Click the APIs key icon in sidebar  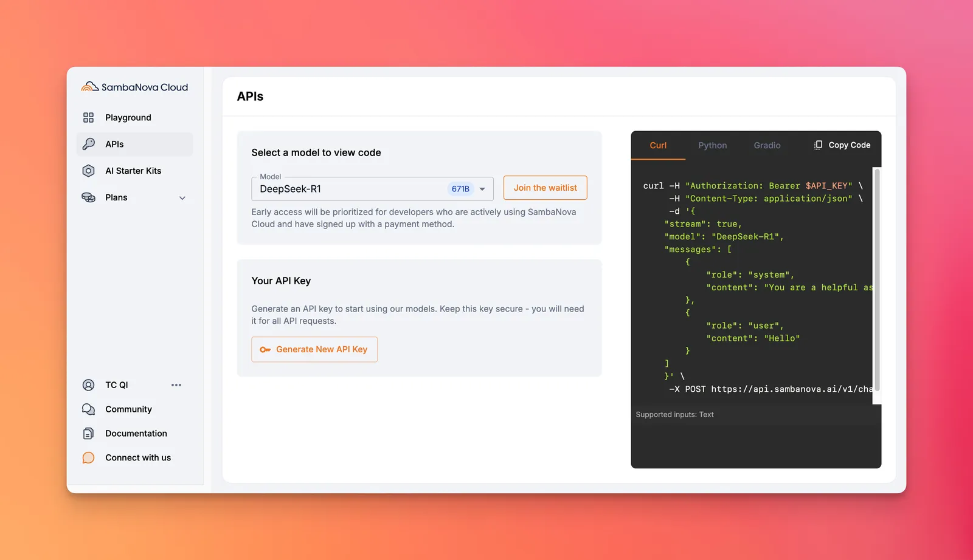(88, 144)
